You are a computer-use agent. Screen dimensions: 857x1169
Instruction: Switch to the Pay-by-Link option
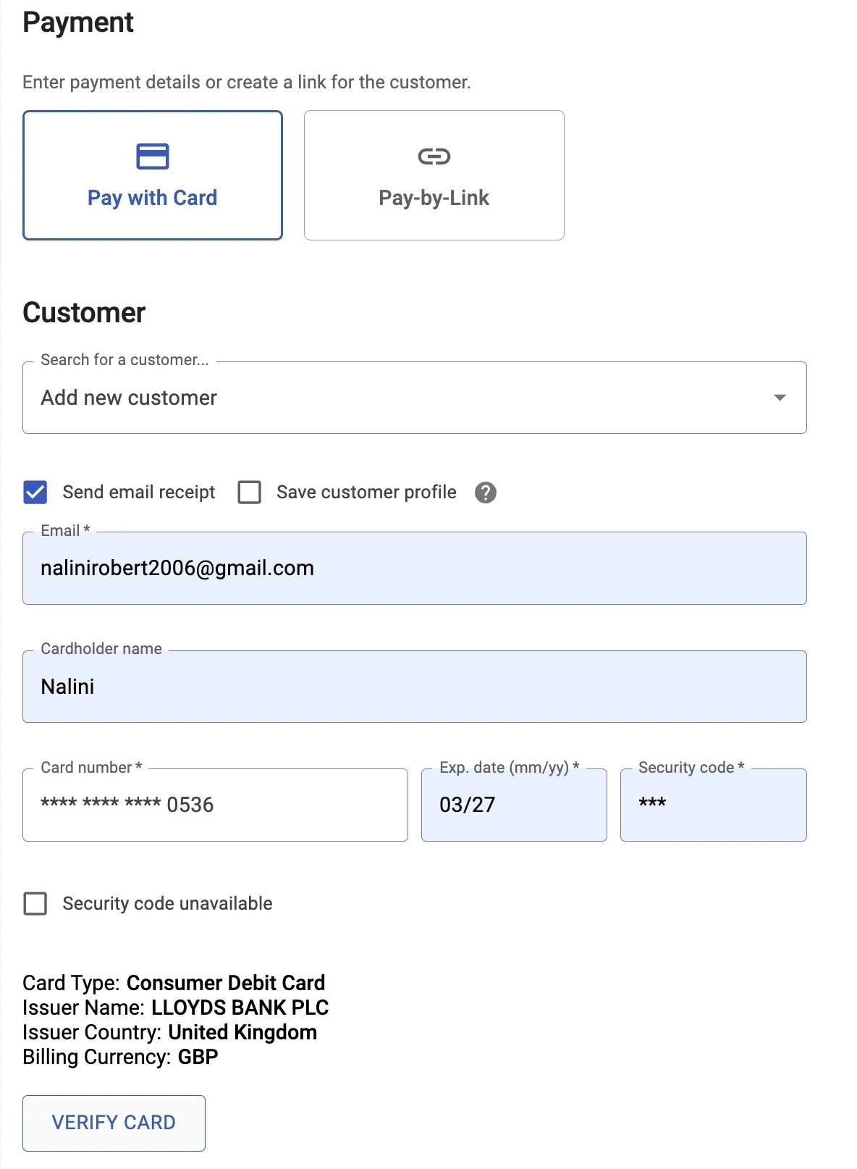pyautogui.click(x=434, y=175)
